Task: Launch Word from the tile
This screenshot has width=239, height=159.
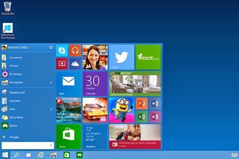Action: coord(155,104)
